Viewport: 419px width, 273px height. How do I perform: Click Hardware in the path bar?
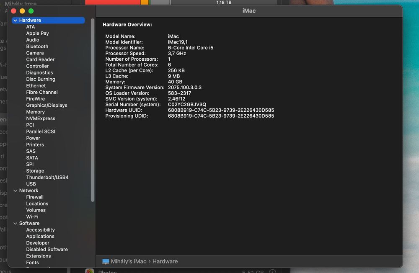point(165,261)
